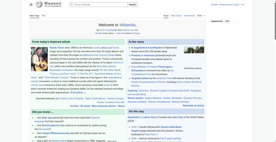The image size is (276, 142).
Task: Open the neotraditional country link
Action: click(x=115, y=78)
